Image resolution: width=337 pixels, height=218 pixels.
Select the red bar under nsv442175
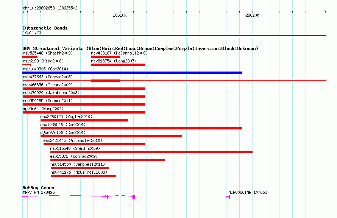tap(83, 176)
